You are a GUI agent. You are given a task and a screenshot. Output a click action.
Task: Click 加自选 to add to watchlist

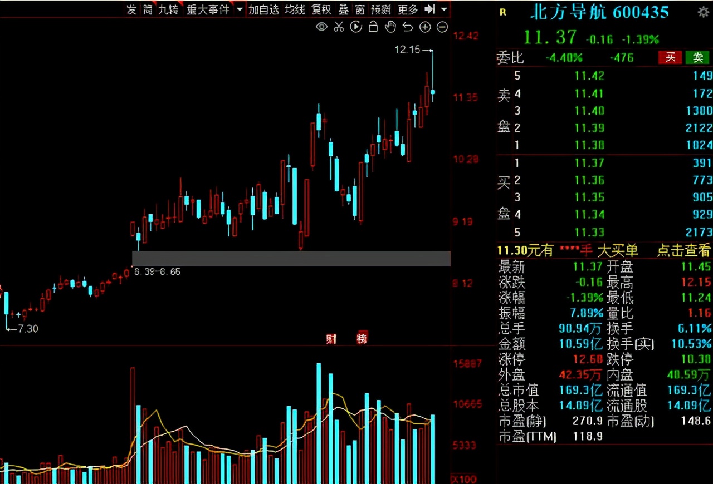coord(263,9)
